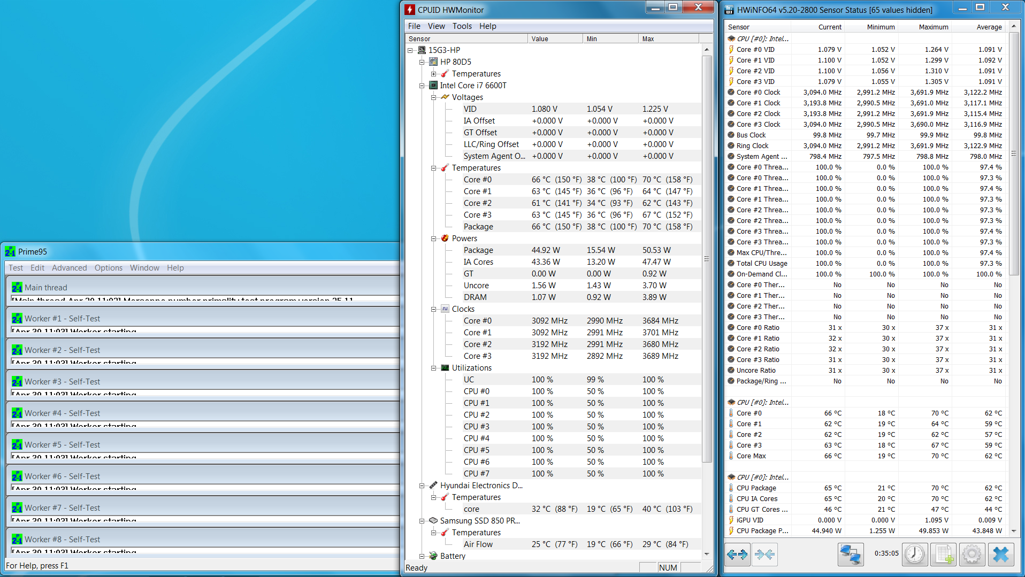Screen dimensions: 1025x577
Task: Click the Worker #8 Self-Test window icon
Action: (x=17, y=539)
